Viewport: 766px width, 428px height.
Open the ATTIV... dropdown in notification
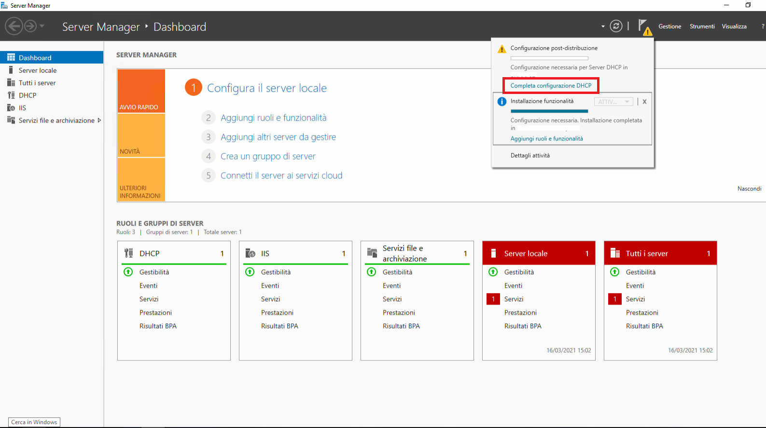point(613,102)
